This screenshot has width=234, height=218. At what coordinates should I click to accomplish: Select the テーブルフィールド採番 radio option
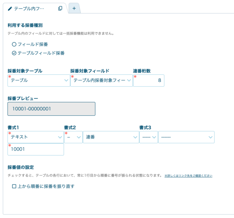point(14,53)
